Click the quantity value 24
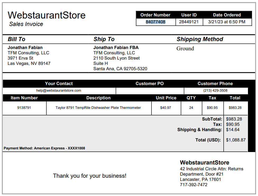Image resolution: width=258 pixels, height=196 pixels. pos(191,108)
